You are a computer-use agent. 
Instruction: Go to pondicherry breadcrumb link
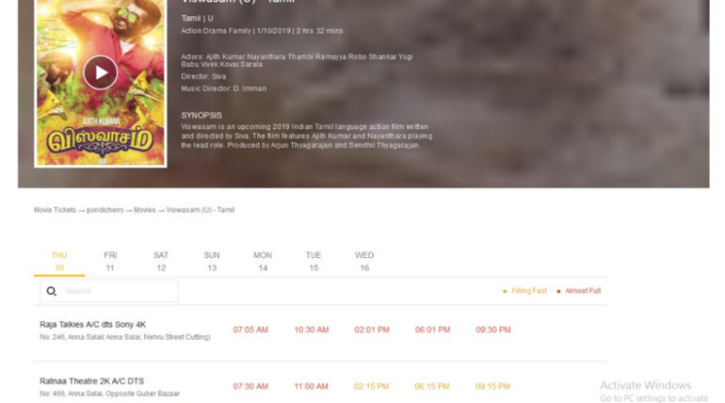[x=105, y=210]
